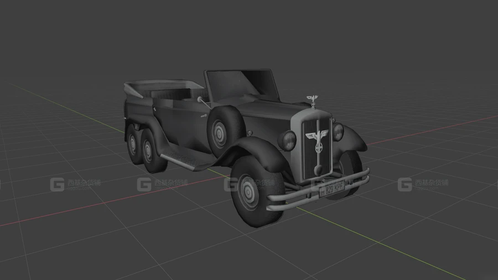
Task: Select the front bumper bars
Action: (318, 189)
